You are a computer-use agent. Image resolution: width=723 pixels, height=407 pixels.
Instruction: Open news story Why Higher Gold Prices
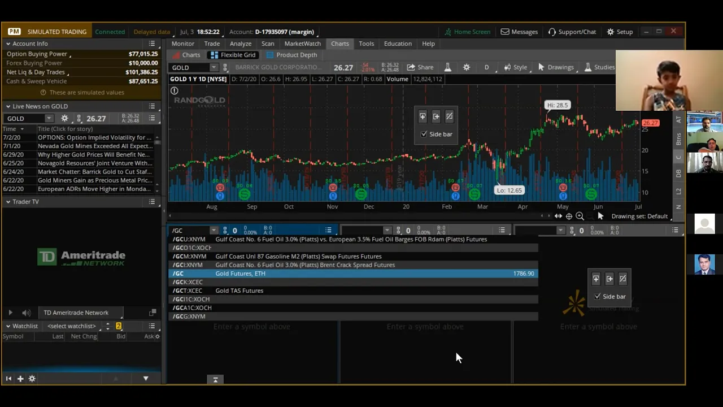coord(94,154)
